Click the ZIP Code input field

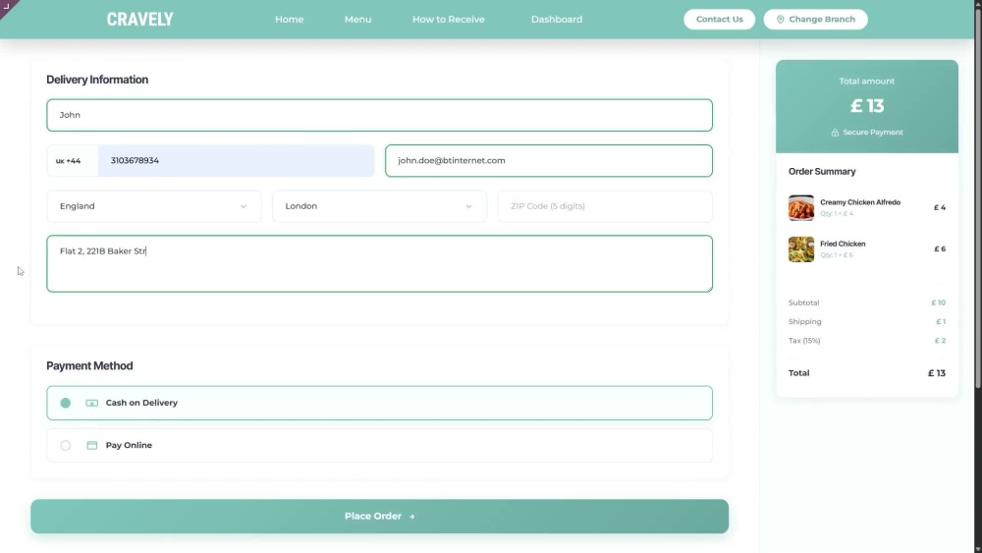pos(605,206)
